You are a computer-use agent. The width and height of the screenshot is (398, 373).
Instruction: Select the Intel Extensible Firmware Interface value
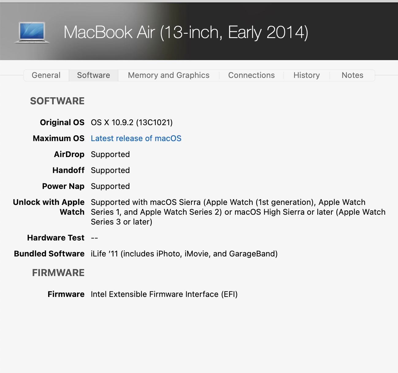pyautogui.click(x=164, y=294)
